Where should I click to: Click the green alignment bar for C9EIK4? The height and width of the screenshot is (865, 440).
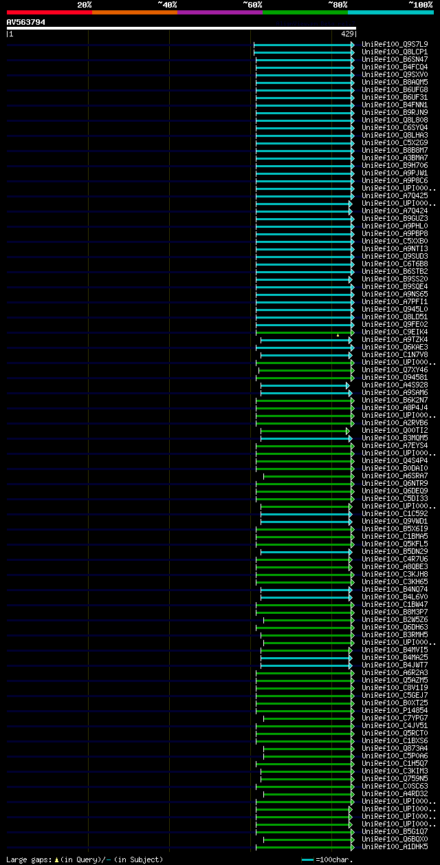click(305, 332)
